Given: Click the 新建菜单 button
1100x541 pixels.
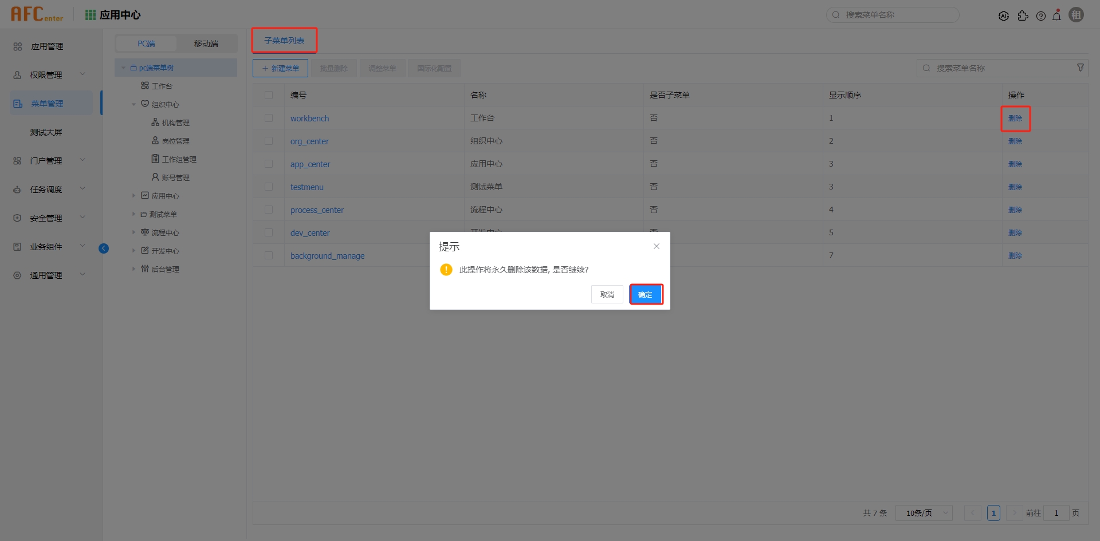Looking at the screenshot, I should [280, 68].
